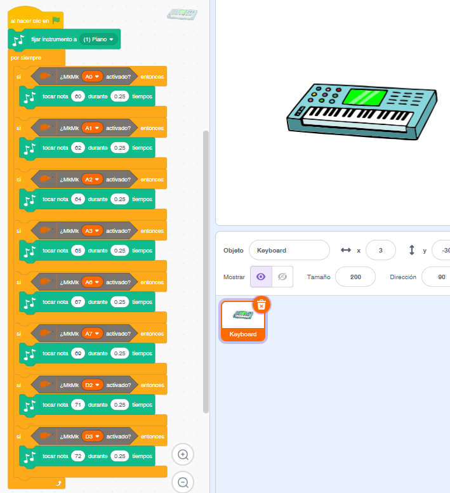Image resolution: width=450 pixels, height=493 pixels.
Task: Edit the note value 65 field
Action: [78, 251]
